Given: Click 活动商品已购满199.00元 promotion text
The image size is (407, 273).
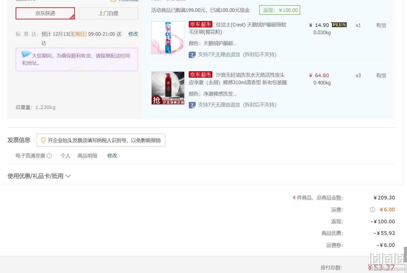Looking at the screenshot, I should tap(200, 10).
